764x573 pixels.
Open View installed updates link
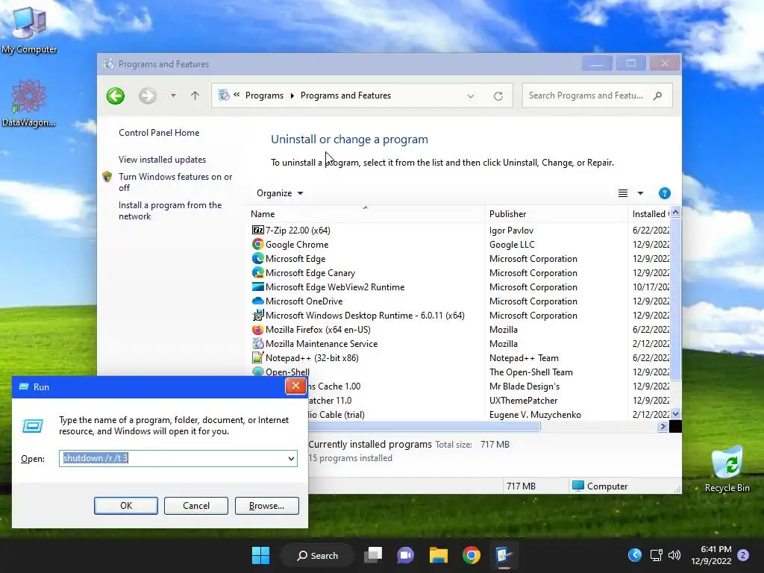coord(162,160)
